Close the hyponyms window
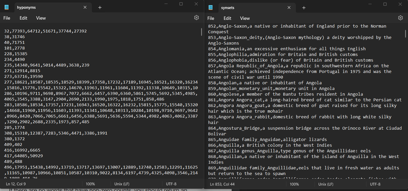 tap(196, 4)
